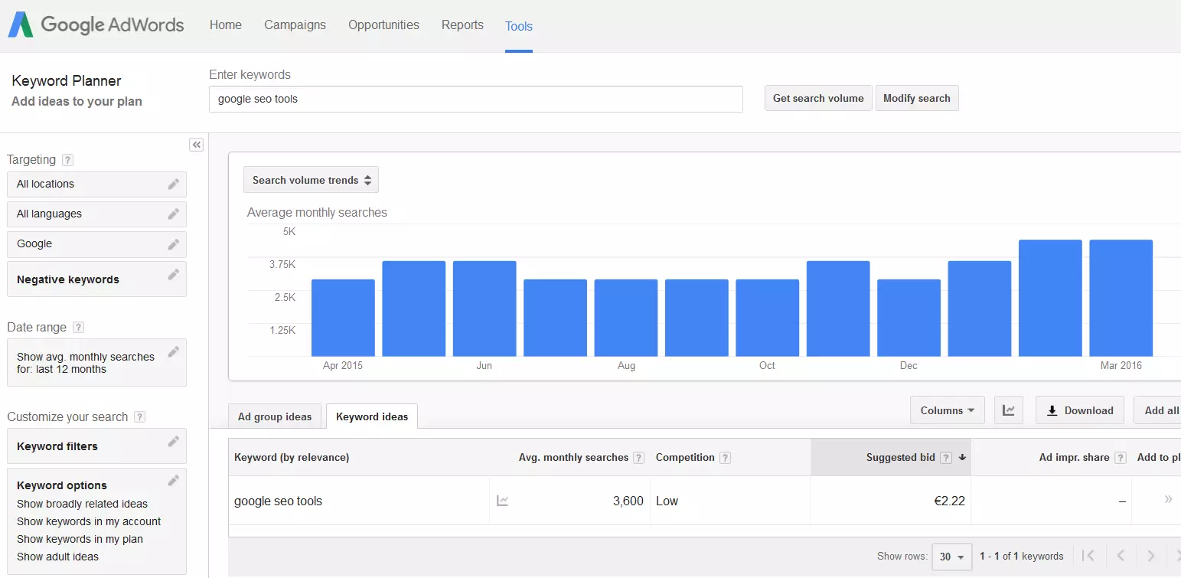Open the Columns dropdown

947,410
